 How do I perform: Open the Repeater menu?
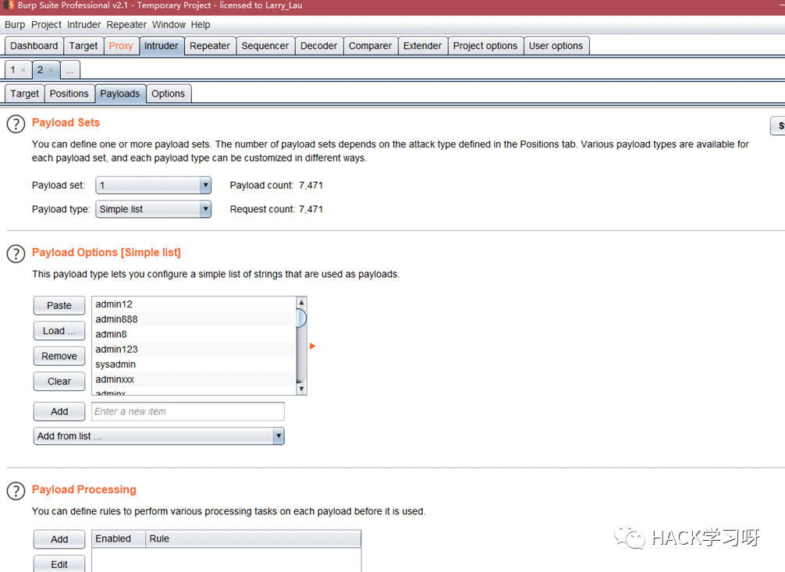pos(126,24)
